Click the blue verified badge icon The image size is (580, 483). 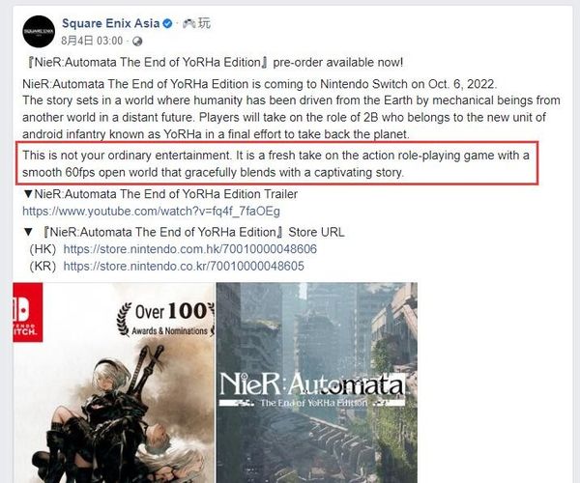point(167,23)
